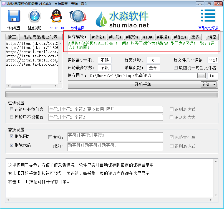Minimize the application window
This screenshot has height=209, width=224.
[x=200, y=4]
